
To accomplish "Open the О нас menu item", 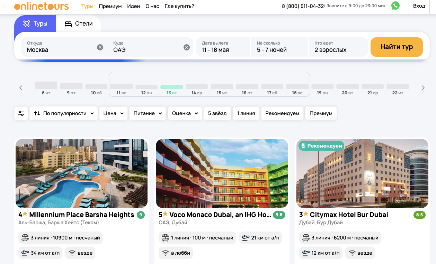I will (152, 6).
